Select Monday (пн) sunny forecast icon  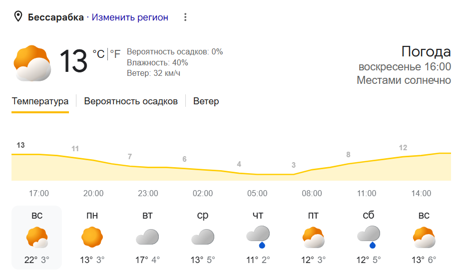92,237
